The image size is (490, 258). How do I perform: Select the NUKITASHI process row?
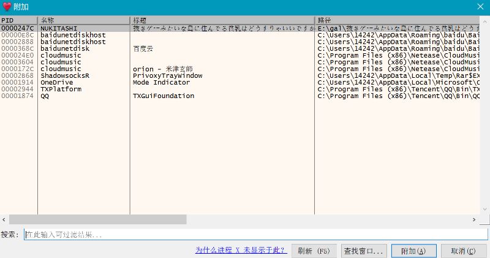pyautogui.click(x=239, y=28)
